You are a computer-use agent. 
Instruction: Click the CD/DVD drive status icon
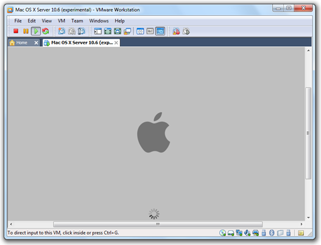point(222,233)
